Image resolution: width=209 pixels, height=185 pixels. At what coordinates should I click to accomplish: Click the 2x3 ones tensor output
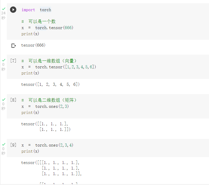point(46,127)
